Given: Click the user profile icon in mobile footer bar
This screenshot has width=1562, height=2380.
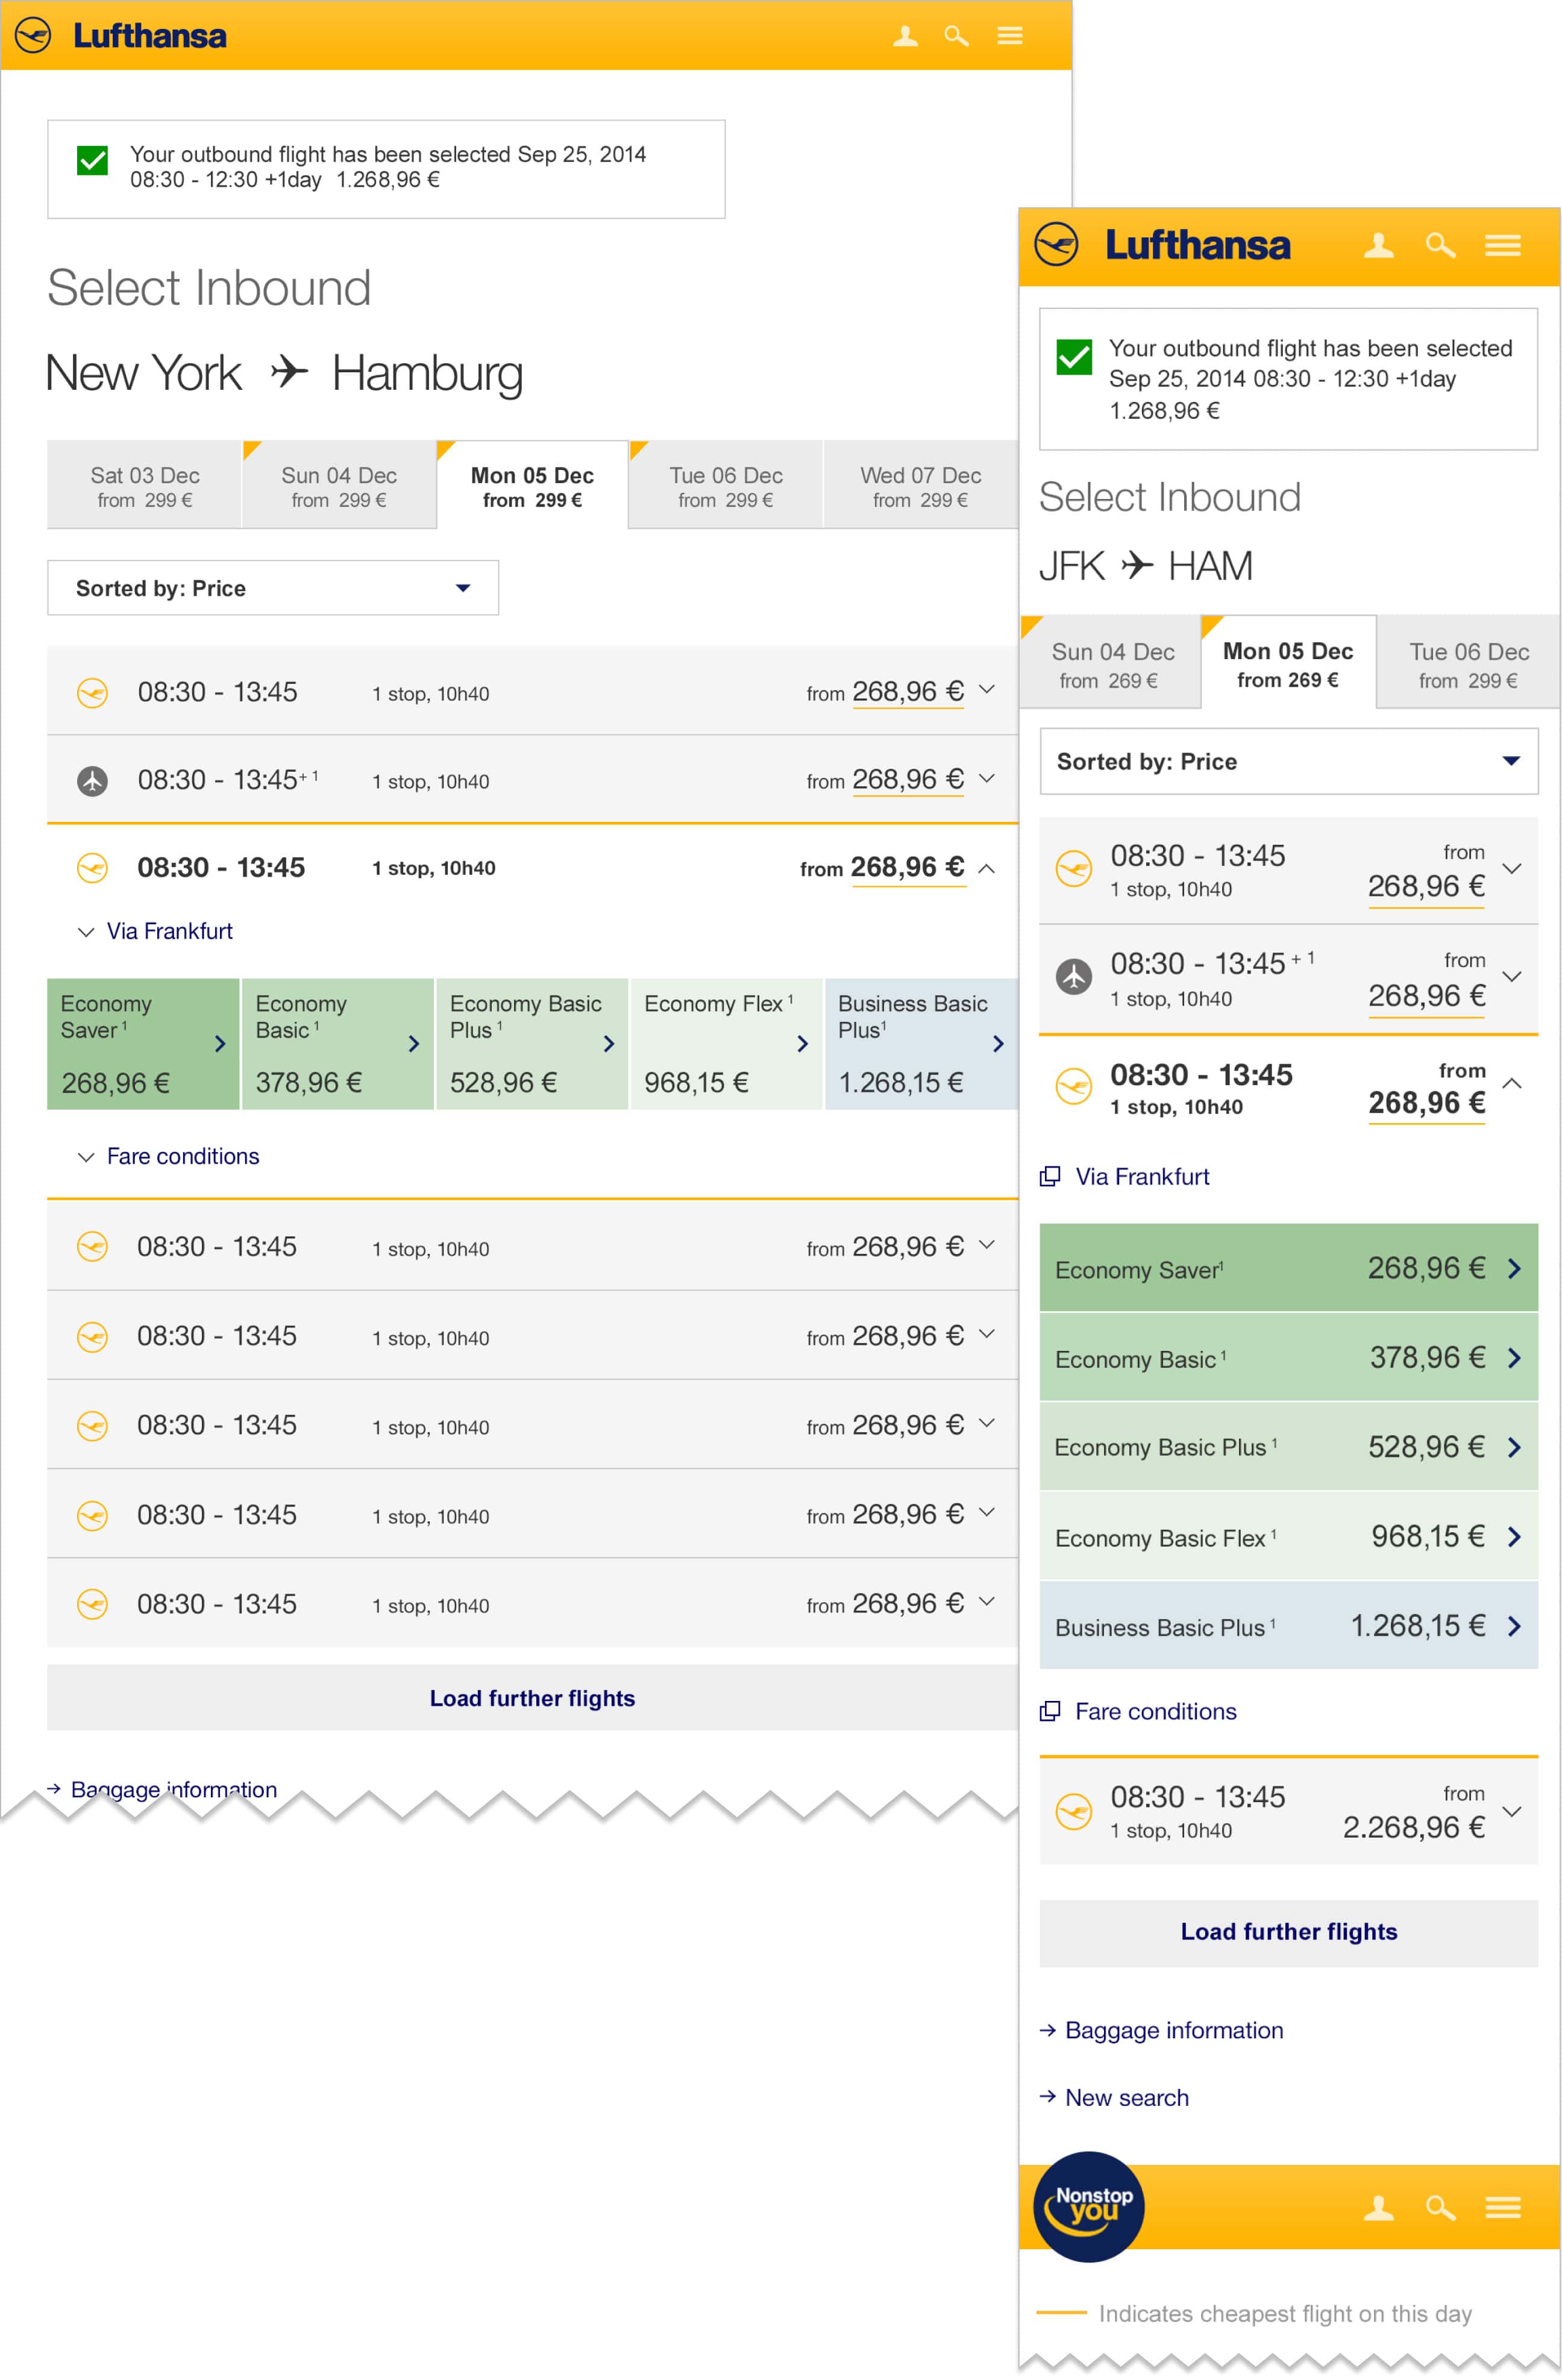Looking at the screenshot, I should 1378,2207.
